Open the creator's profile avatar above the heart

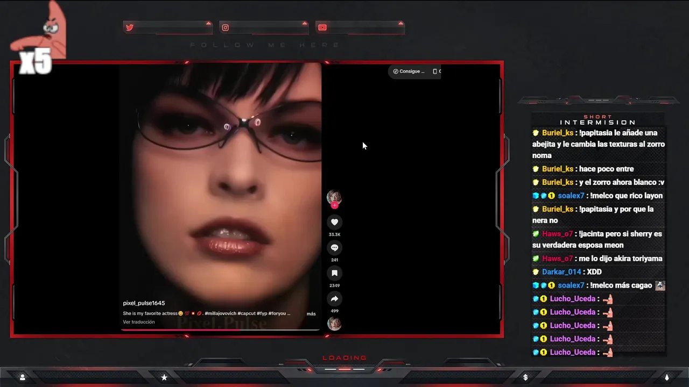pyautogui.click(x=334, y=197)
